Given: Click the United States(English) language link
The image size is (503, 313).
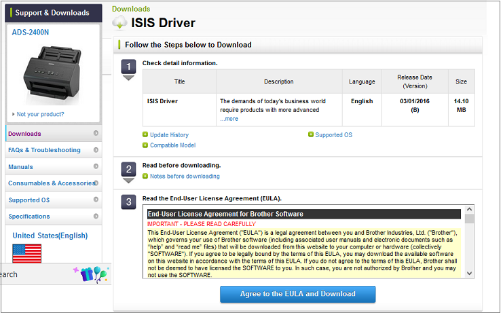Looking at the screenshot, I should coord(50,236).
